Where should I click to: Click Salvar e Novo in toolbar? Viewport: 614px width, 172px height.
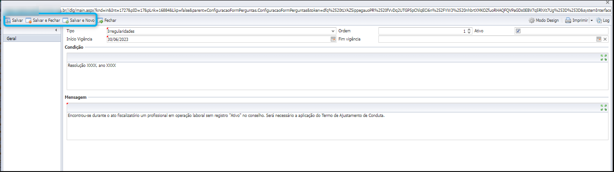(x=79, y=20)
